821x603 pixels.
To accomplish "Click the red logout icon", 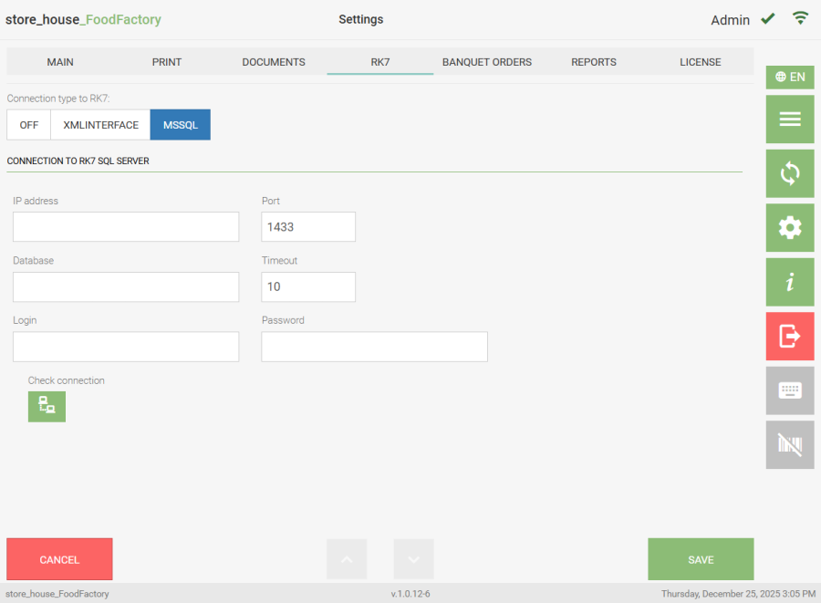I will [x=789, y=337].
